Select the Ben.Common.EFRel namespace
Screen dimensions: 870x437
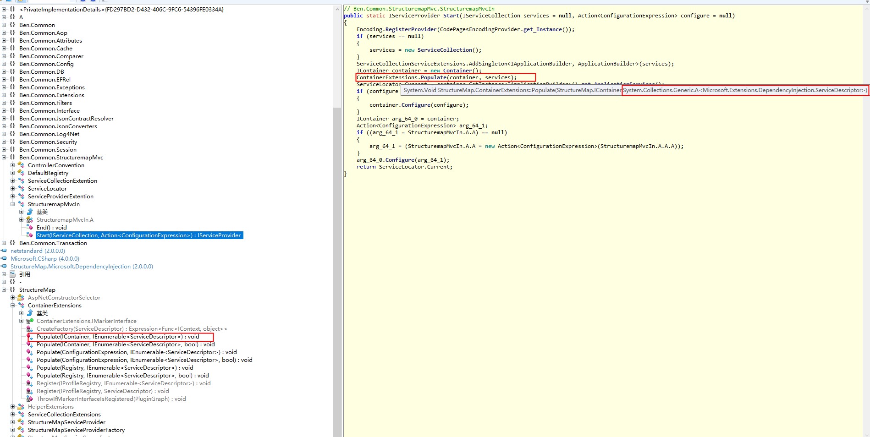point(44,79)
